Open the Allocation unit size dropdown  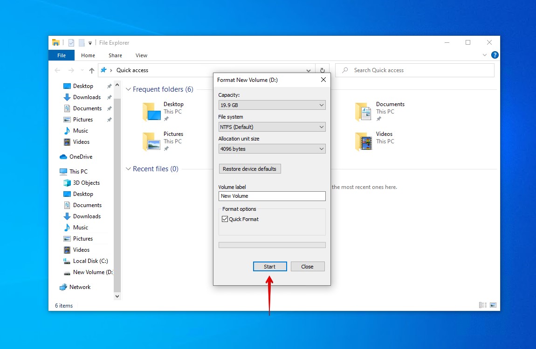point(272,149)
